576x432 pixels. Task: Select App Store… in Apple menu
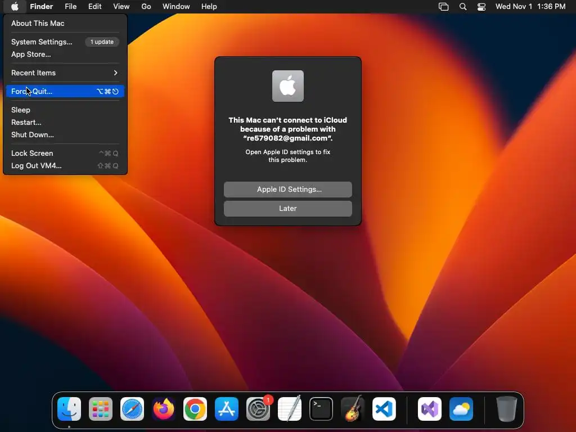[x=65, y=55]
